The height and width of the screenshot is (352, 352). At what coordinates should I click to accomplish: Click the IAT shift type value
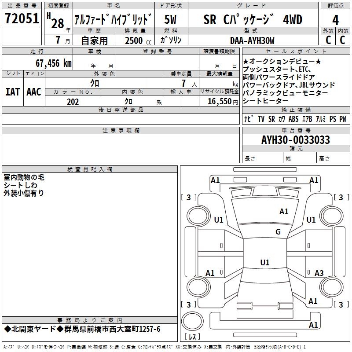pyautogui.click(x=12, y=92)
